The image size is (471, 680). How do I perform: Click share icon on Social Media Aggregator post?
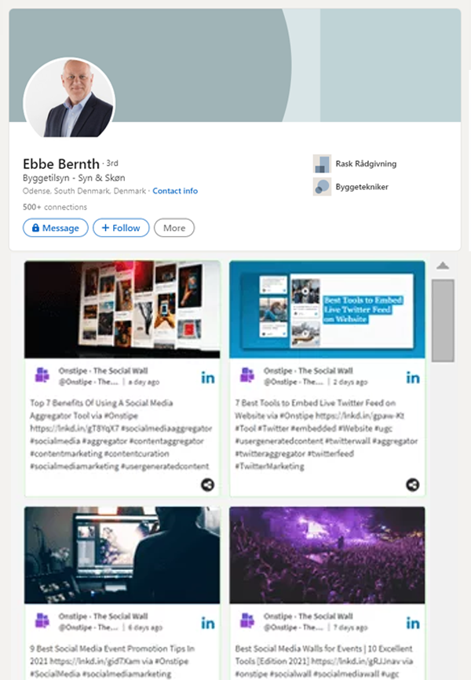point(208,484)
